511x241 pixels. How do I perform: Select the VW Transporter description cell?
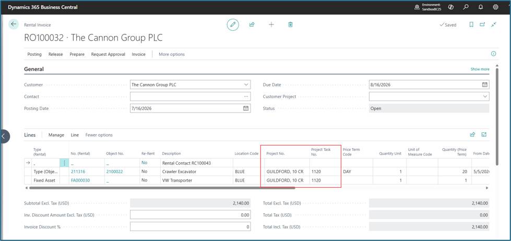[x=197, y=180]
